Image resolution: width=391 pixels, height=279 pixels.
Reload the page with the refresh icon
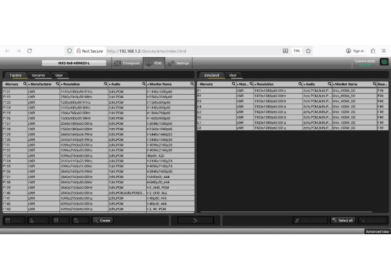pos(30,51)
